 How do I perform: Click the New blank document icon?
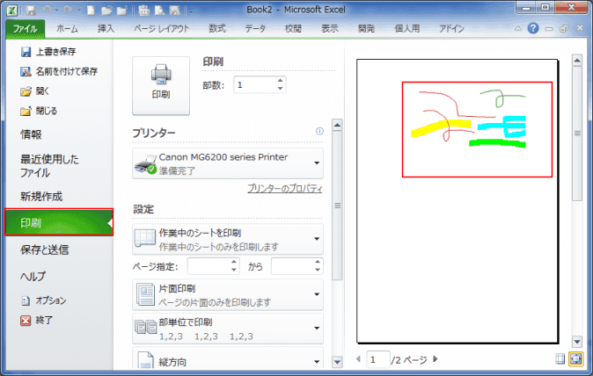click(91, 11)
